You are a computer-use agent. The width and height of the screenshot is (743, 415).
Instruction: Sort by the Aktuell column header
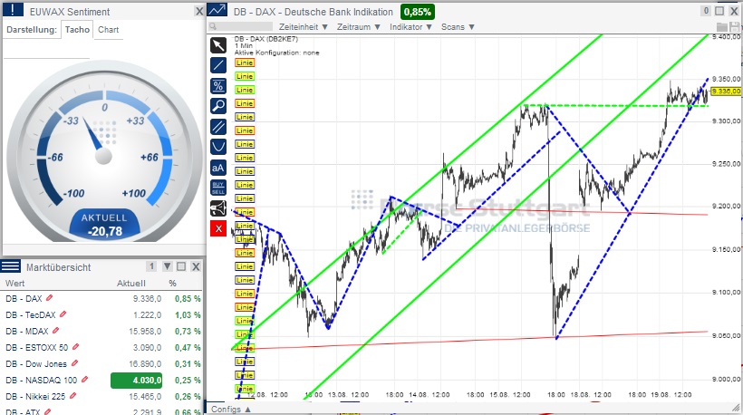click(131, 284)
